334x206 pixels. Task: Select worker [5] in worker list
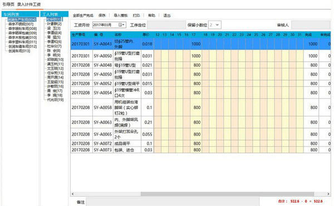point(54,37)
